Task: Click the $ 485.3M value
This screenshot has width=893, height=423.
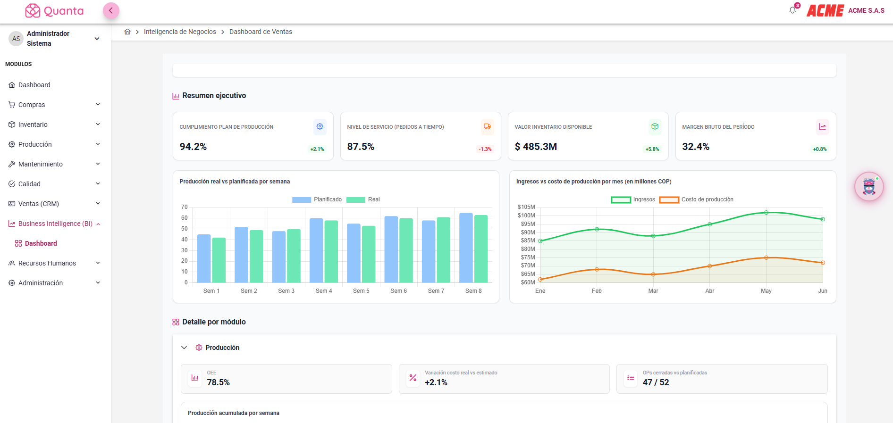Action: (536, 147)
